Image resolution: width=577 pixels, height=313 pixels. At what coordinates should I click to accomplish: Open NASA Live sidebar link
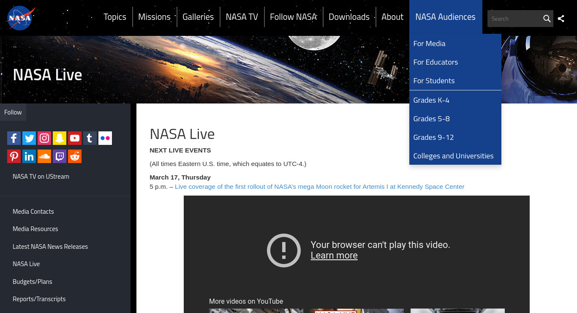tap(26, 264)
